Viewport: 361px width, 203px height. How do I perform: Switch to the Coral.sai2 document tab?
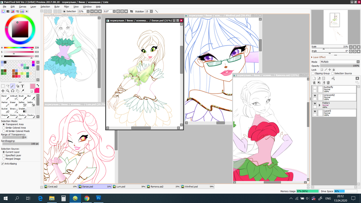[61, 187]
